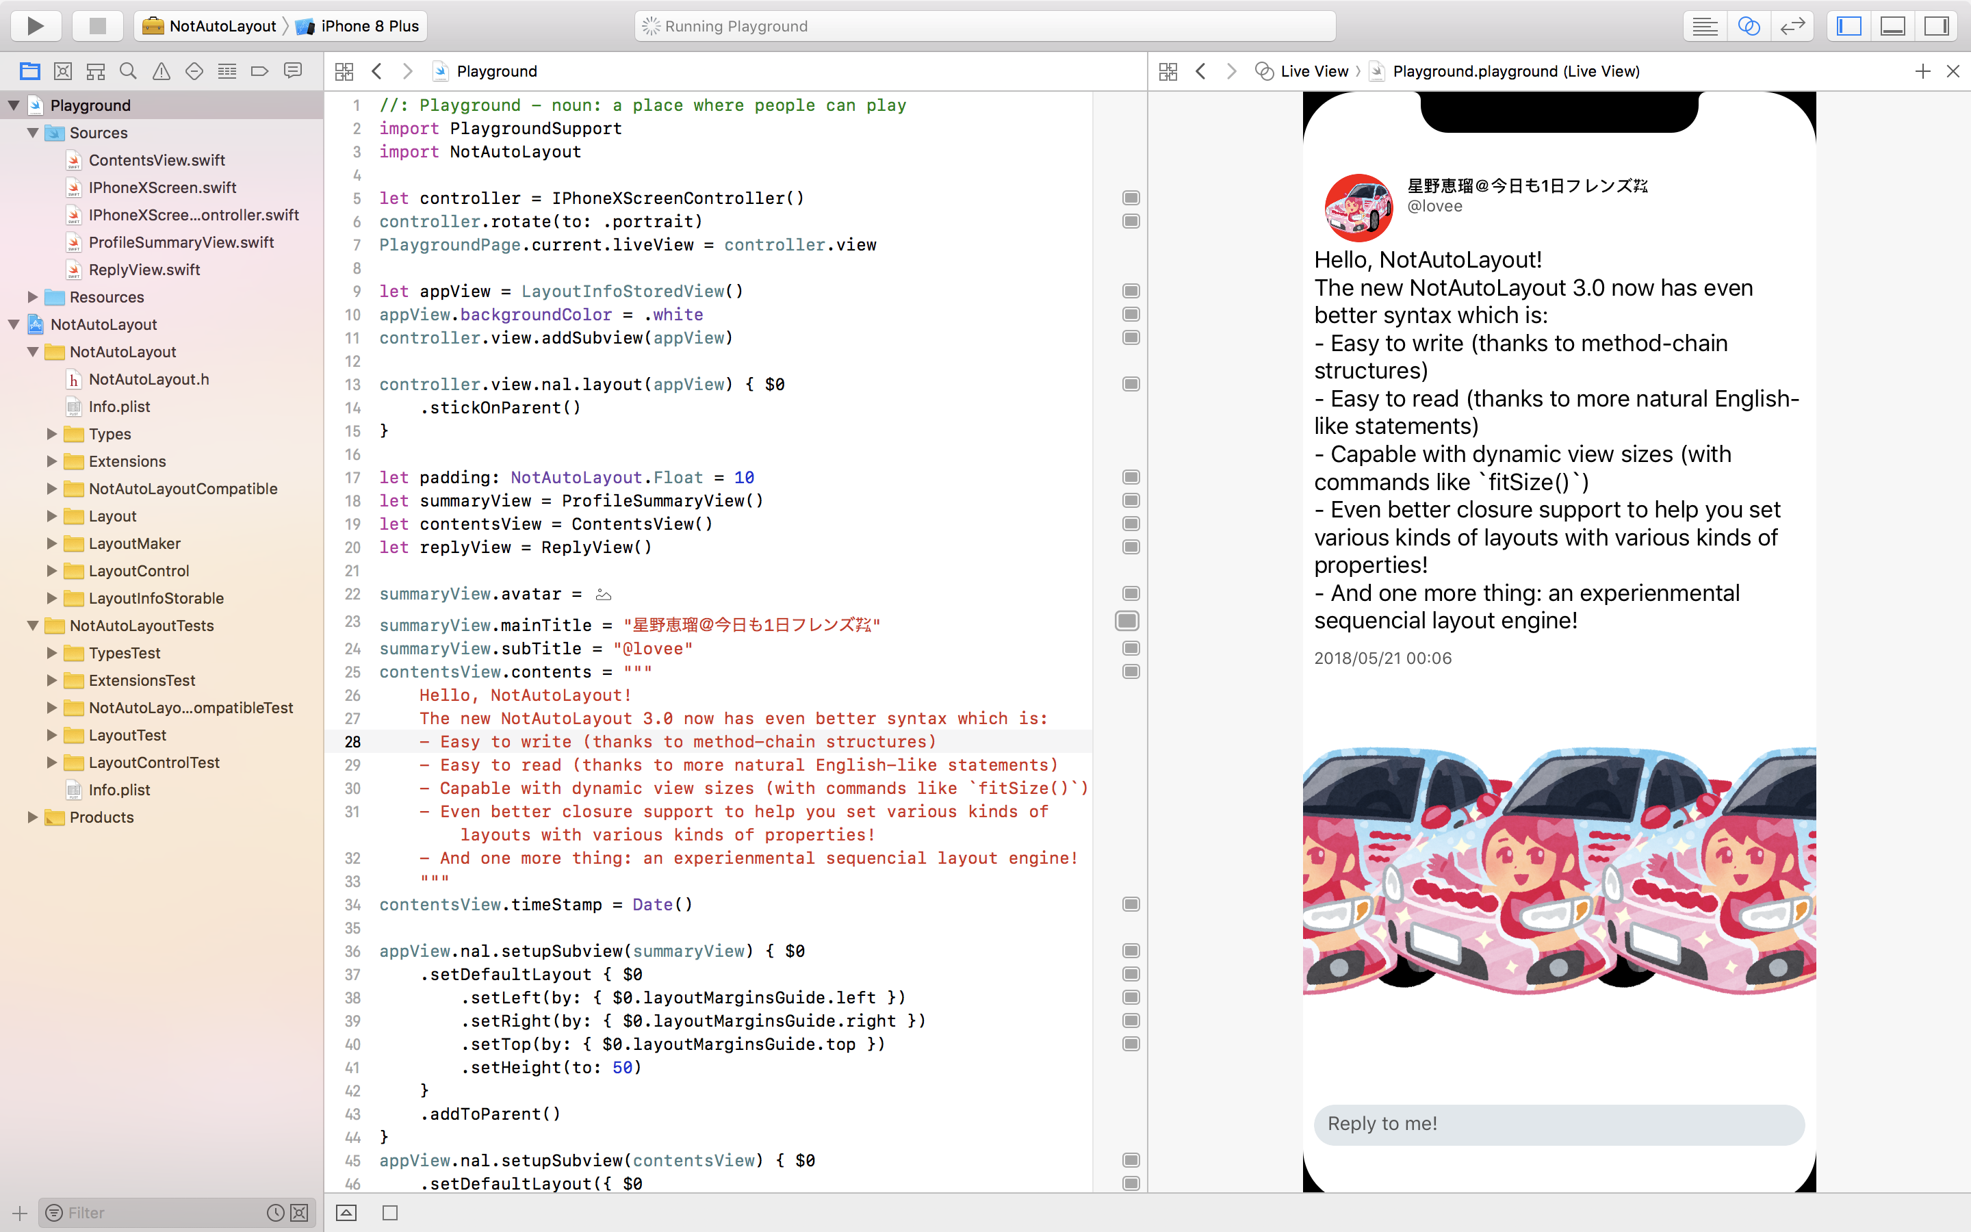Select the Playground tab label
Screen dimensions: 1971x1232
coord(497,71)
